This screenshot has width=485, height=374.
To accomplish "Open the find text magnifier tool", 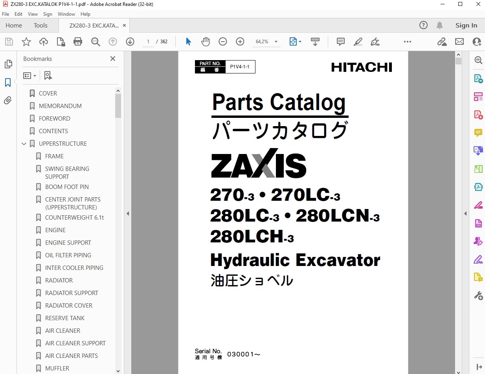I will click(x=96, y=42).
